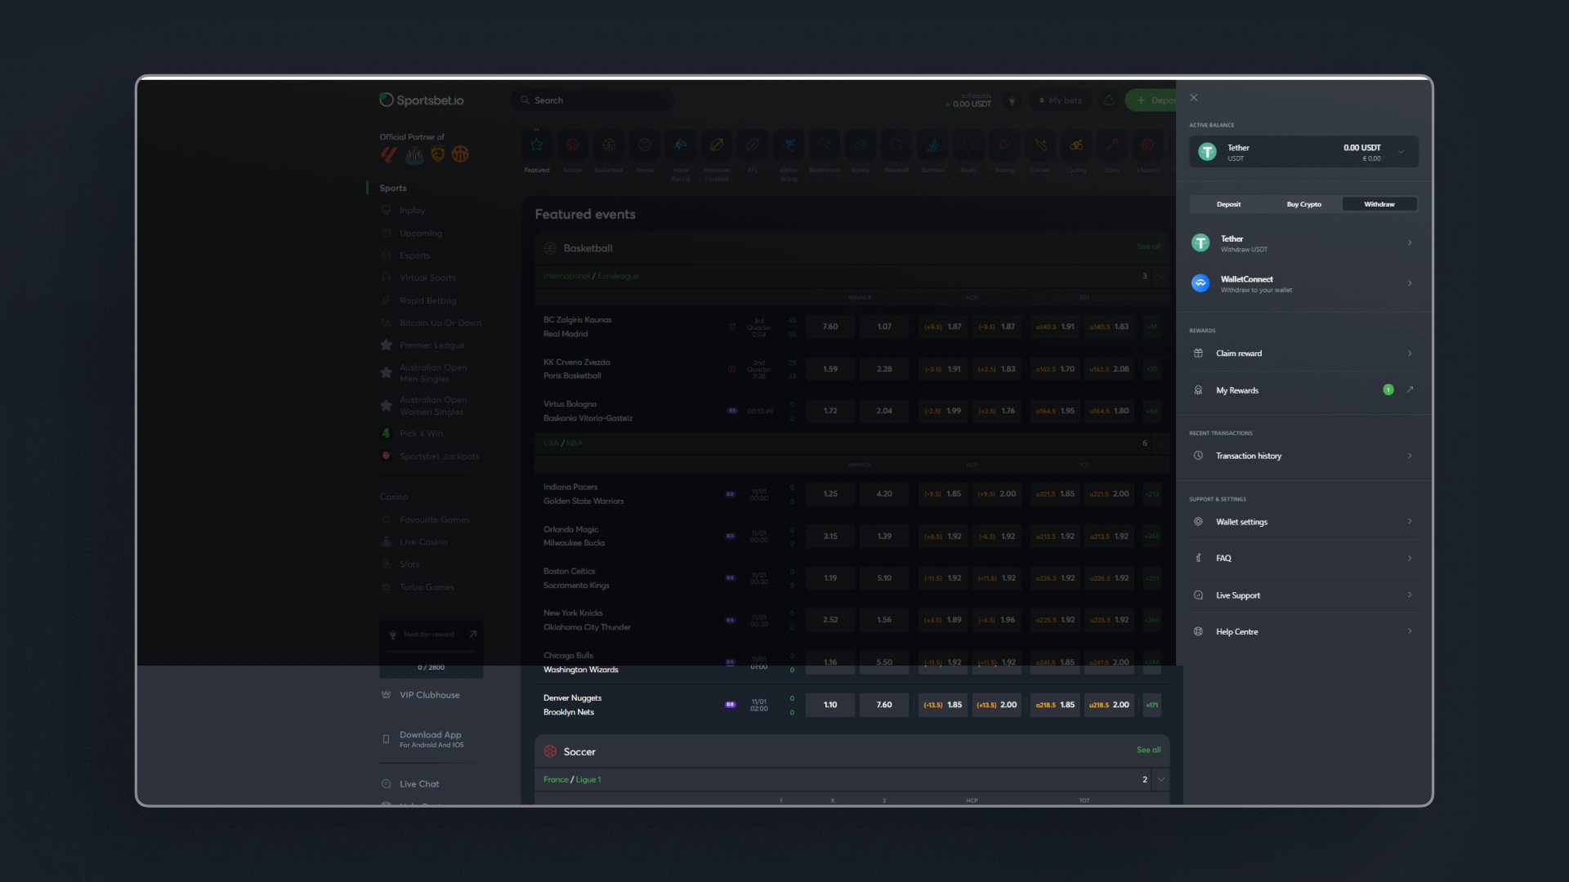Viewport: 1569px width, 882px height.
Task: Open the Horse Racing category icon
Action: (681, 145)
